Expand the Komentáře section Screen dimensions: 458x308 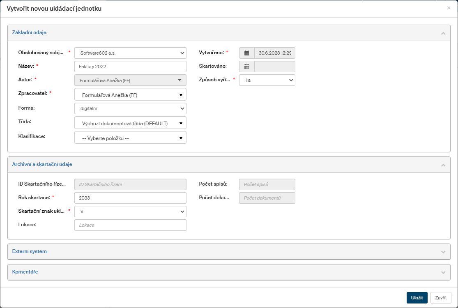click(443, 272)
